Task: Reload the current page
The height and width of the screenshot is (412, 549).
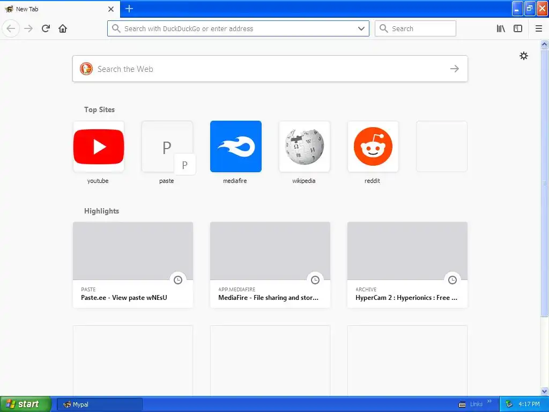Action: click(x=46, y=28)
